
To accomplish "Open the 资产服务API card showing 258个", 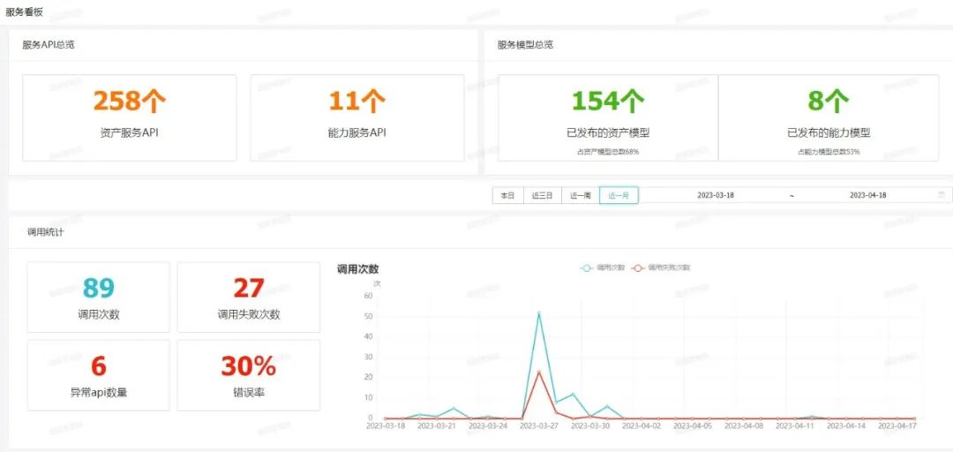I will (x=130, y=117).
